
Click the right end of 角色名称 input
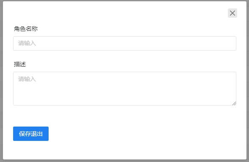pyautogui.click(x=229, y=43)
